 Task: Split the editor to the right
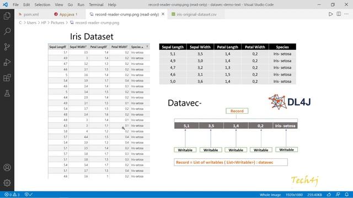pyautogui.click(x=339, y=14)
